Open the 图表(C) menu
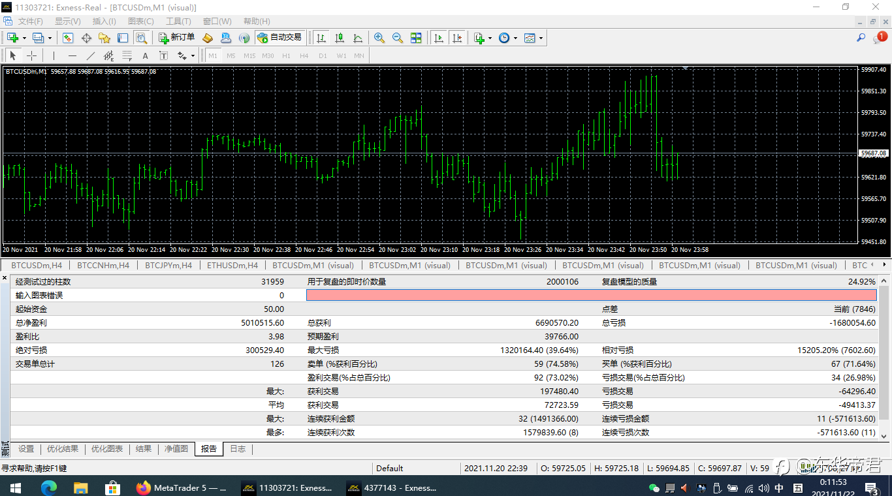This screenshot has width=892, height=496. (x=140, y=22)
